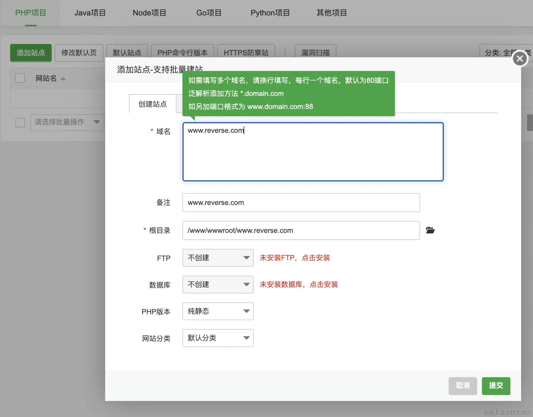Close the add-site dialog with the X icon
The width and height of the screenshot is (533, 417).
coord(520,59)
